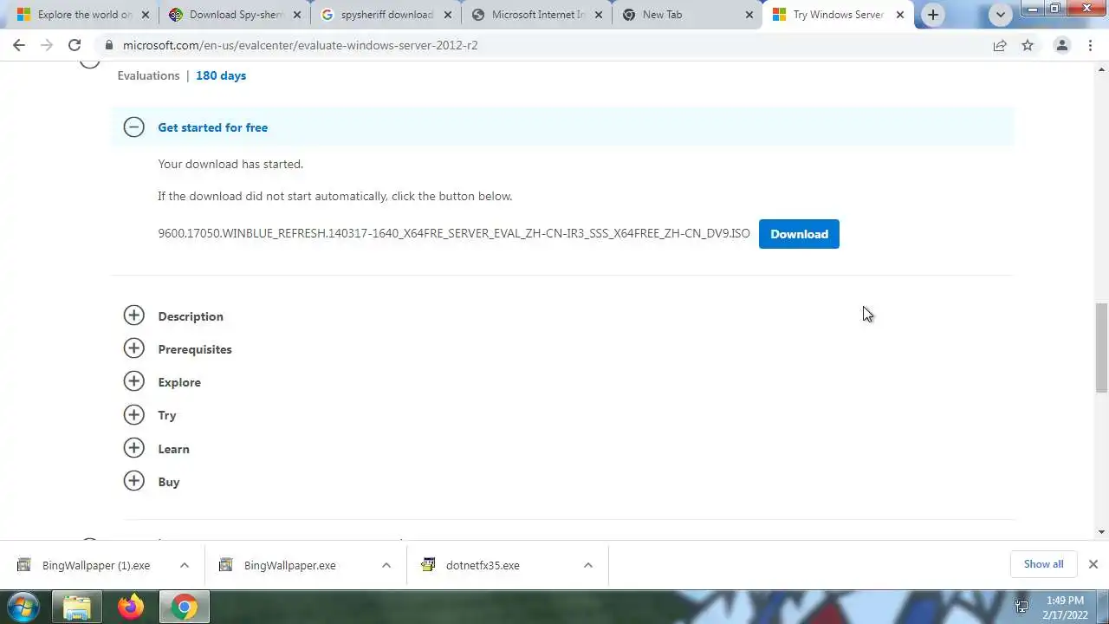Close the Try Windows Server tab
This screenshot has width=1109, height=624.
(900, 15)
